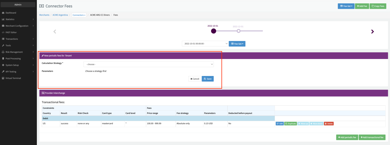Viewport: 390px width, 145px height.
Task: Click the ACME Argentina breadcrumb link
Action: (x=60, y=15)
